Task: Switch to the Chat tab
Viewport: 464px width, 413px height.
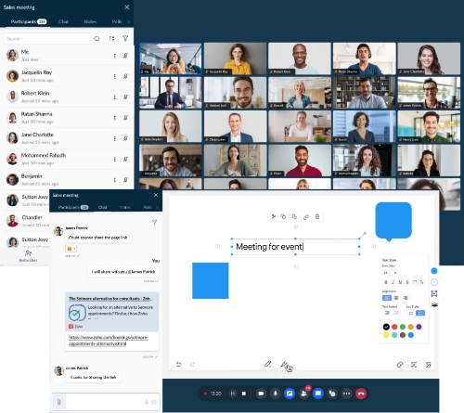Action: 63,21
